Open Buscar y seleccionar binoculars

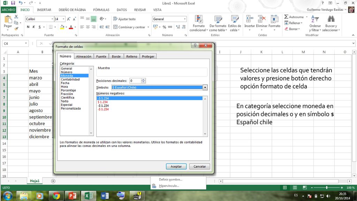tap(331, 23)
